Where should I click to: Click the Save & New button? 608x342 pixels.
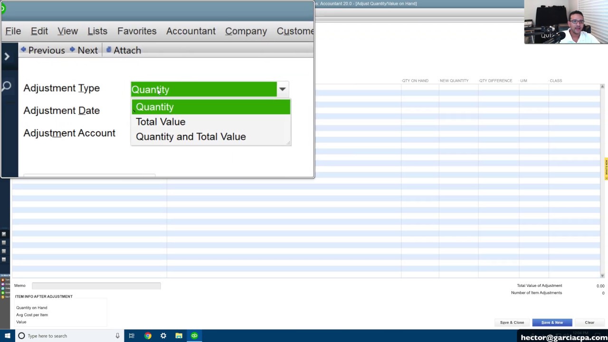(552, 323)
